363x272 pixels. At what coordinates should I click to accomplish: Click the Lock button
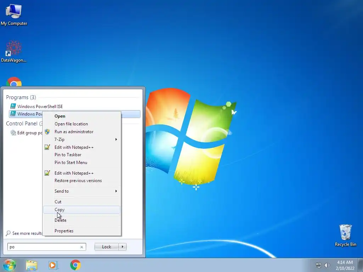(106, 247)
